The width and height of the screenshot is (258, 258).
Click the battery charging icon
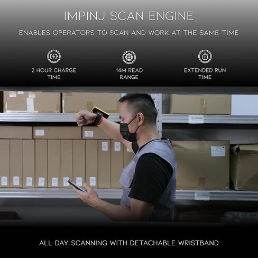(54, 57)
